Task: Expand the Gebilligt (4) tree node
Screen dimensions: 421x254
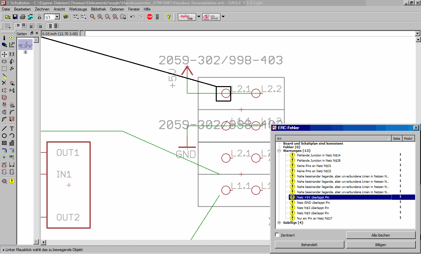Action: [x=279, y=223]
